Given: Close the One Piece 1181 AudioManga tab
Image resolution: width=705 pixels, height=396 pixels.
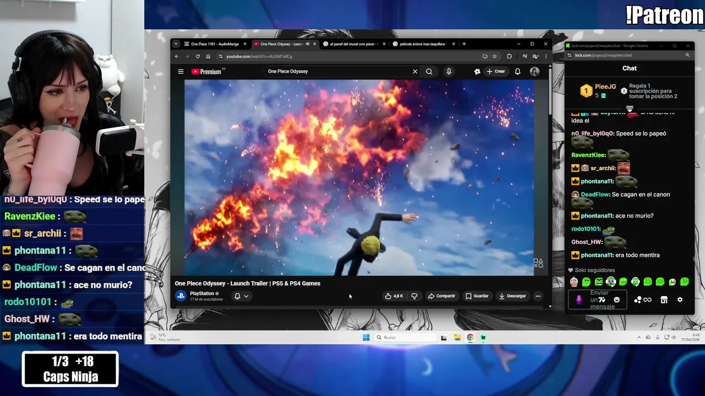Looking at the screenshot, I should click(x=245, y=44).
